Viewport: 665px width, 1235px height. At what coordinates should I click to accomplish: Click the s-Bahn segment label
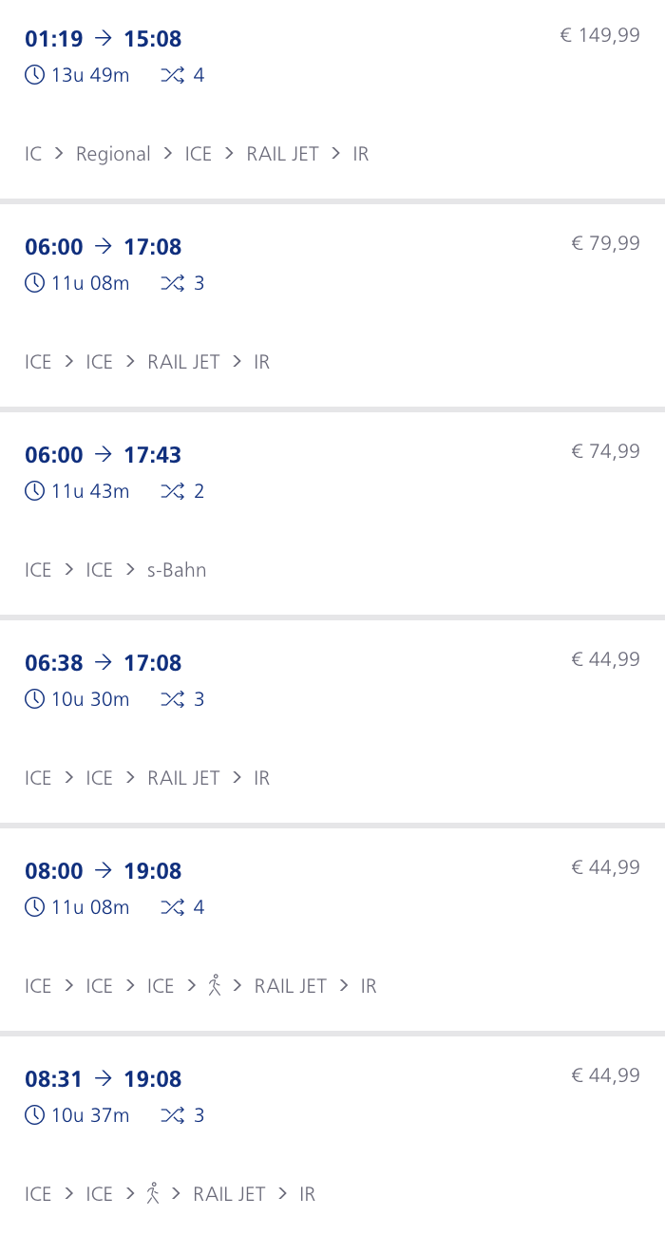[177, 570]
